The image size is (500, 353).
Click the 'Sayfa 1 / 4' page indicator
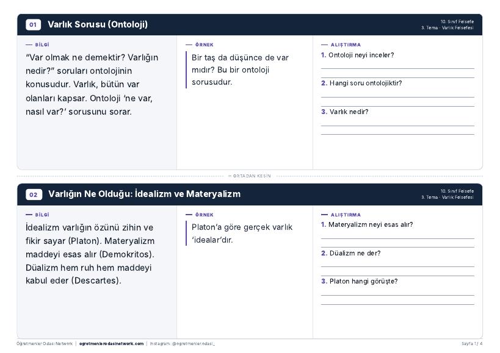(472, 343)
